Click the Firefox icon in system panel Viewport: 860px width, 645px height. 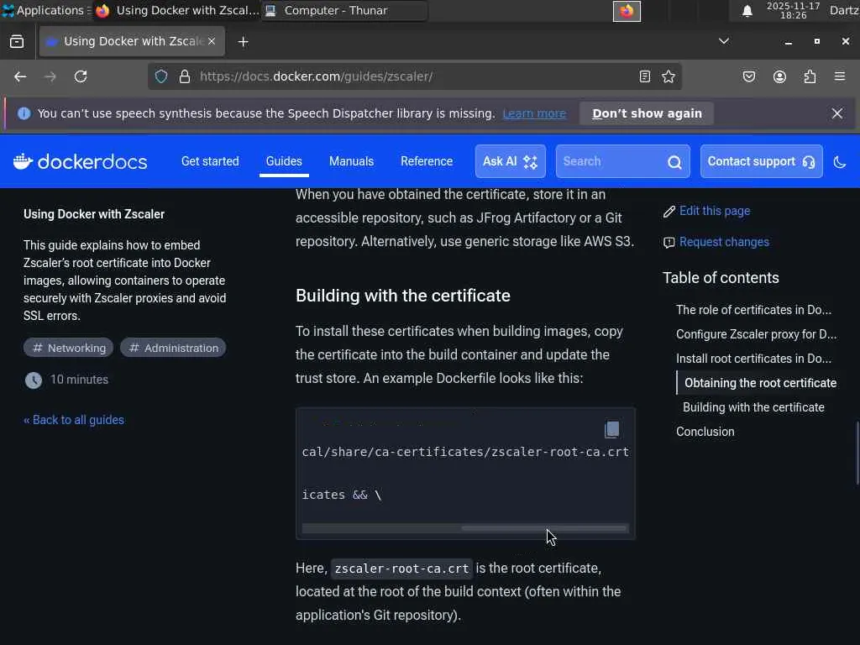(x=627, y=11)
